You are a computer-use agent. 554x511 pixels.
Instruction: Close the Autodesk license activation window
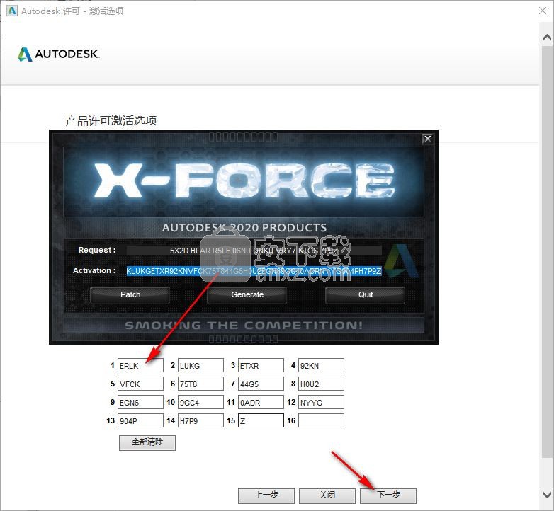coord(543,11)
